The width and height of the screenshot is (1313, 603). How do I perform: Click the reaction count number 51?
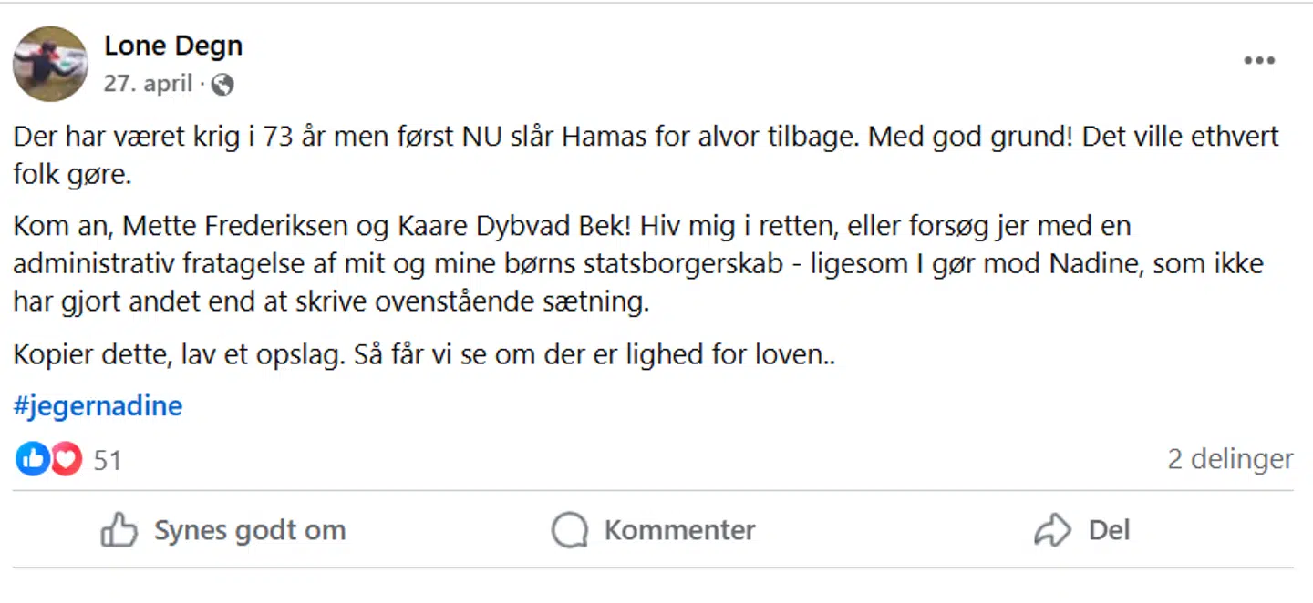[108, 459]
